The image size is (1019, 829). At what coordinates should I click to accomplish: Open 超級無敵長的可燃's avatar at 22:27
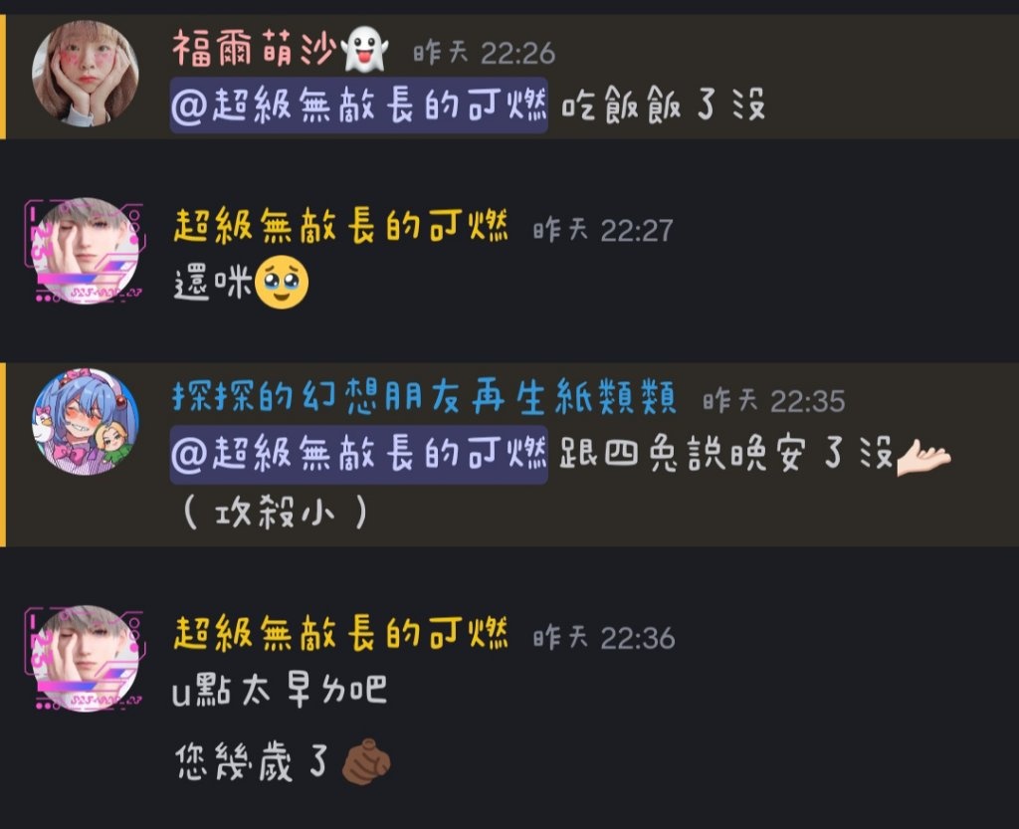tap(86, 251)
